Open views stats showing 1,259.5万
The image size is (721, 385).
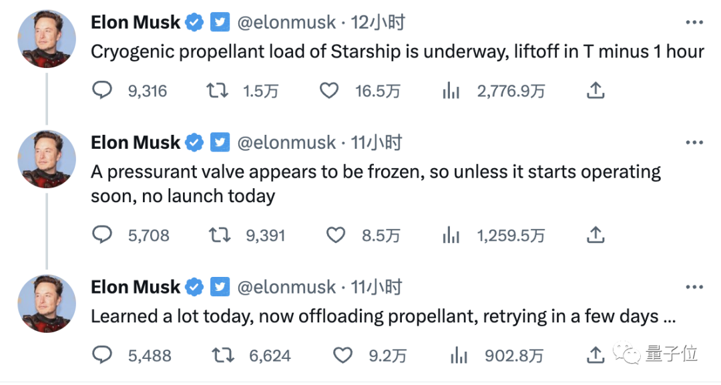pyautogui.click(x=451, y=234)
